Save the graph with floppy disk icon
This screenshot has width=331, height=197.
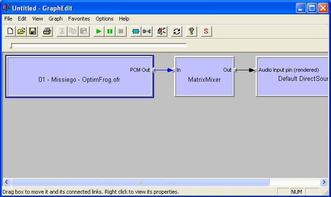click(33, 32)
